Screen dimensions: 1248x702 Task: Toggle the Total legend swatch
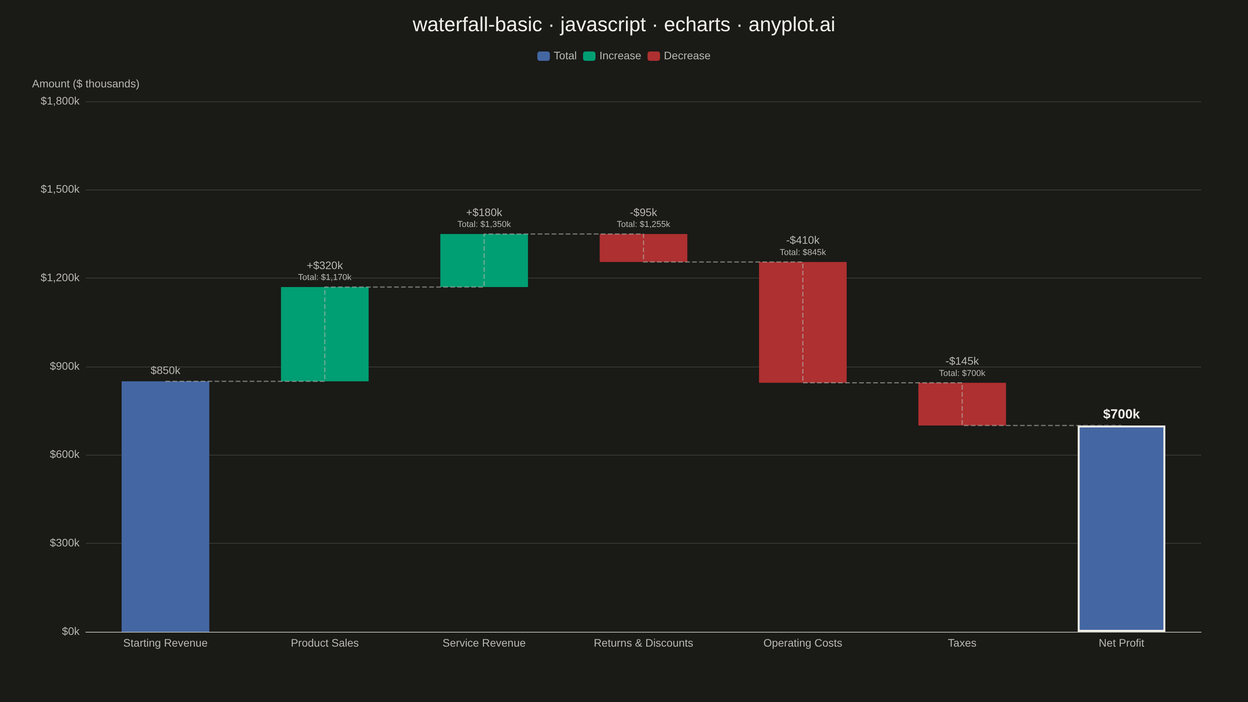pyautogui.click(x=543, y=56)
